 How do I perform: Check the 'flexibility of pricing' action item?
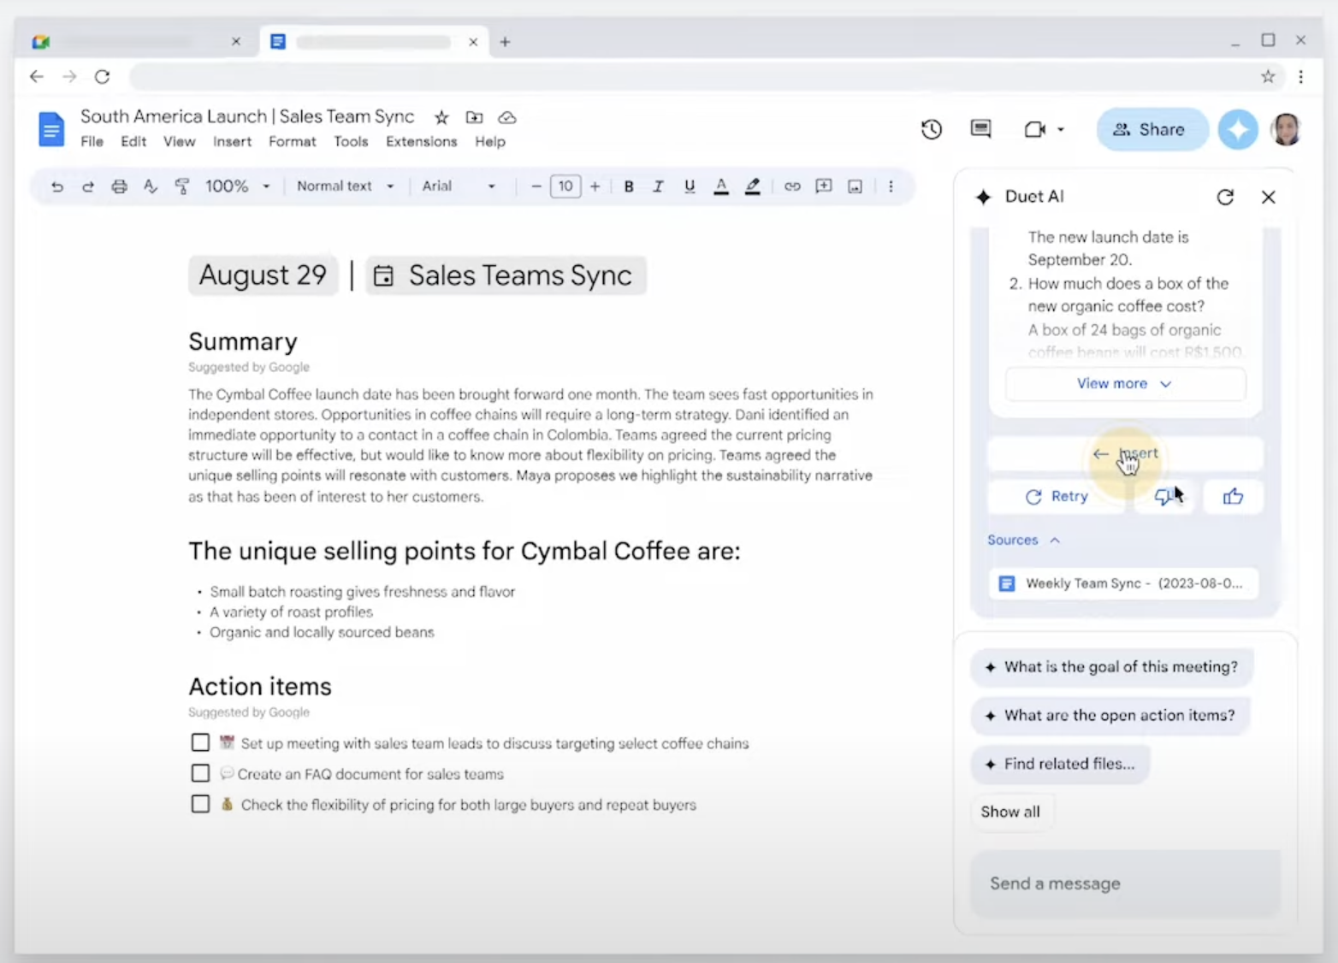[200, 804]
